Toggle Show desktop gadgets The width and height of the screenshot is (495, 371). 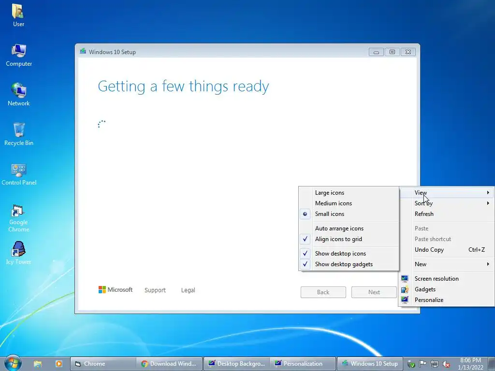[349, 264]
